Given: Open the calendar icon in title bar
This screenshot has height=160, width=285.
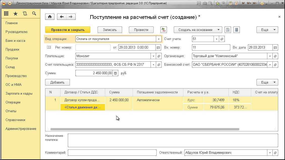Looking at the screenshot, I should 236,3.
